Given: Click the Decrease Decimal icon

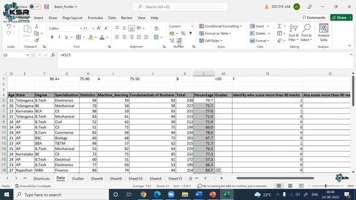Looking at the screenshot, I should coord(179,41).
